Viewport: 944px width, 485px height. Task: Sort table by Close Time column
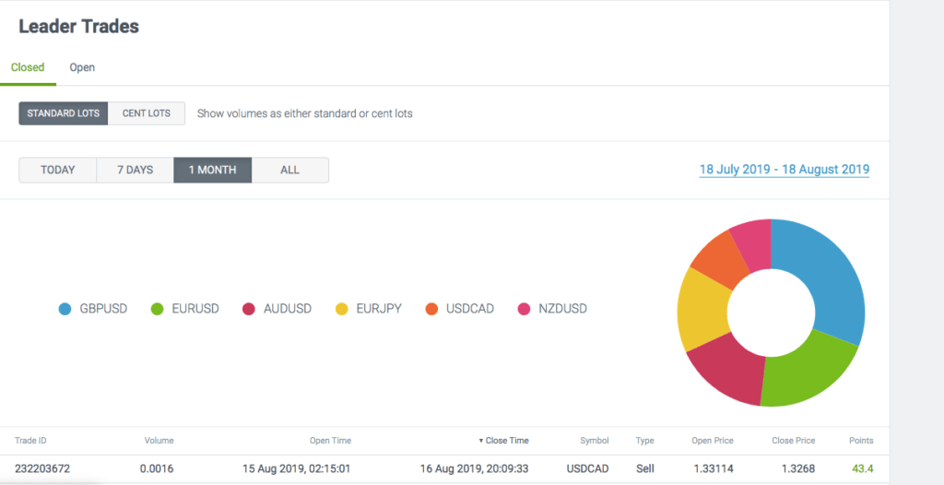[504, 441]
